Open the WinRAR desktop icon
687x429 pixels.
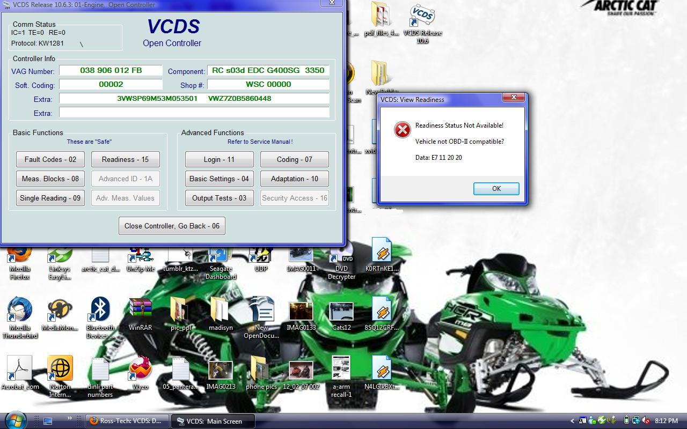[140, 313]
